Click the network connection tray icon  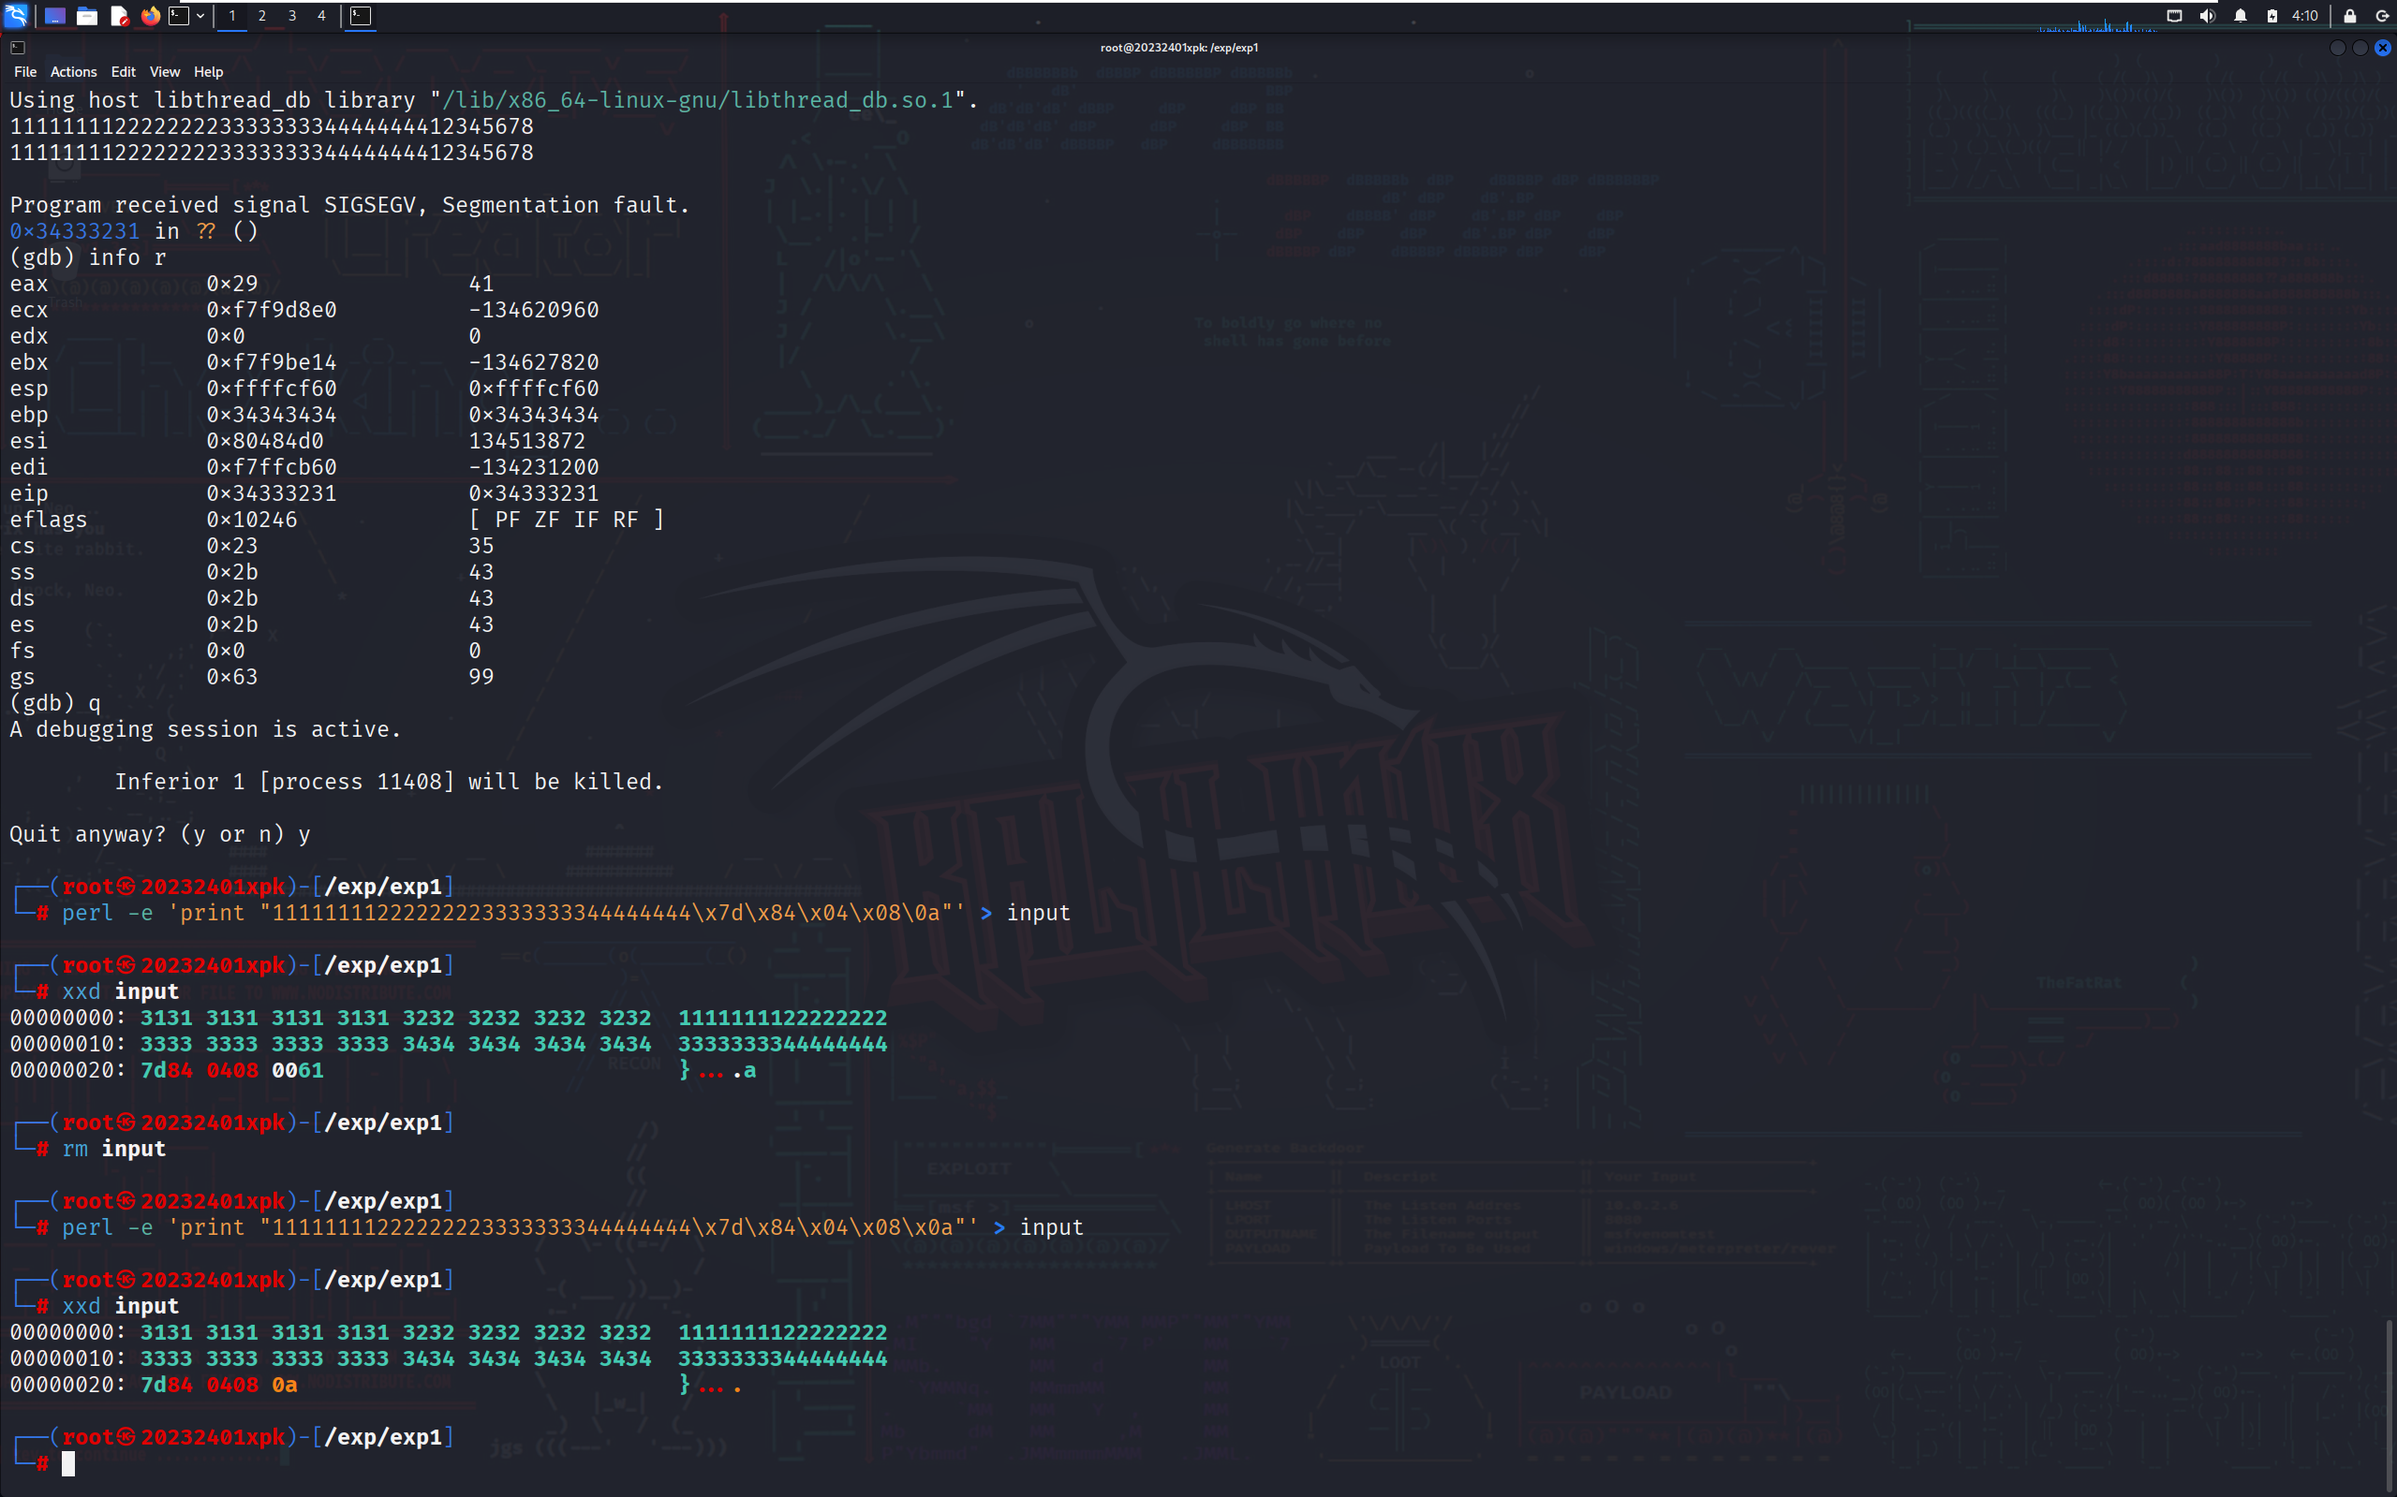coord(2174,16)
